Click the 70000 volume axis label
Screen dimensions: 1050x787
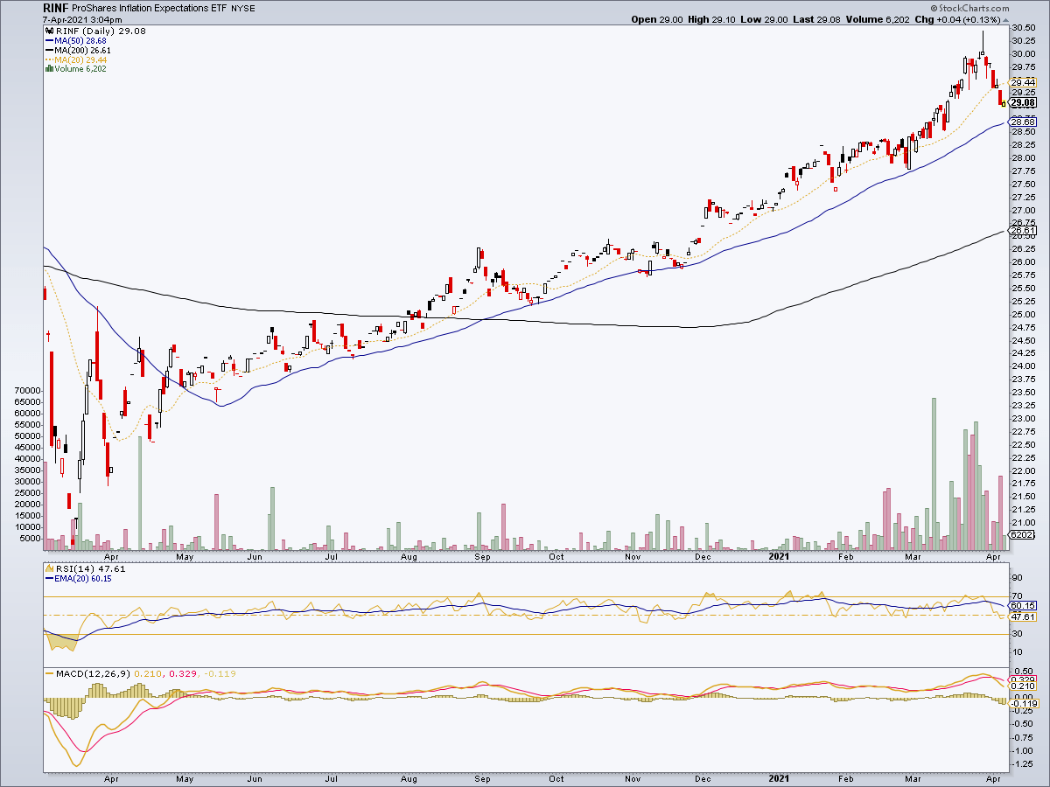click(27, 391)
